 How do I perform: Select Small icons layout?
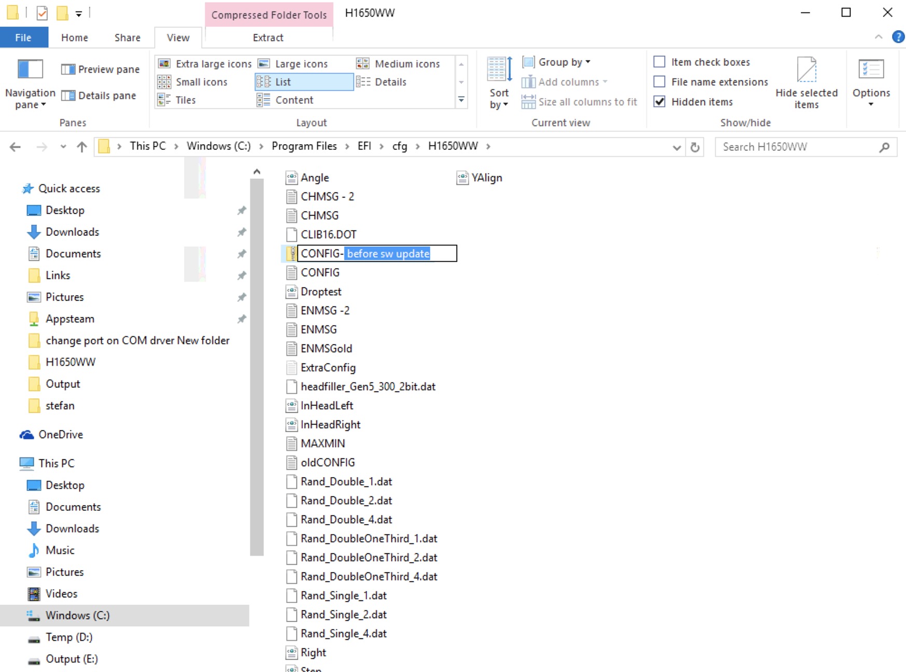193,82
